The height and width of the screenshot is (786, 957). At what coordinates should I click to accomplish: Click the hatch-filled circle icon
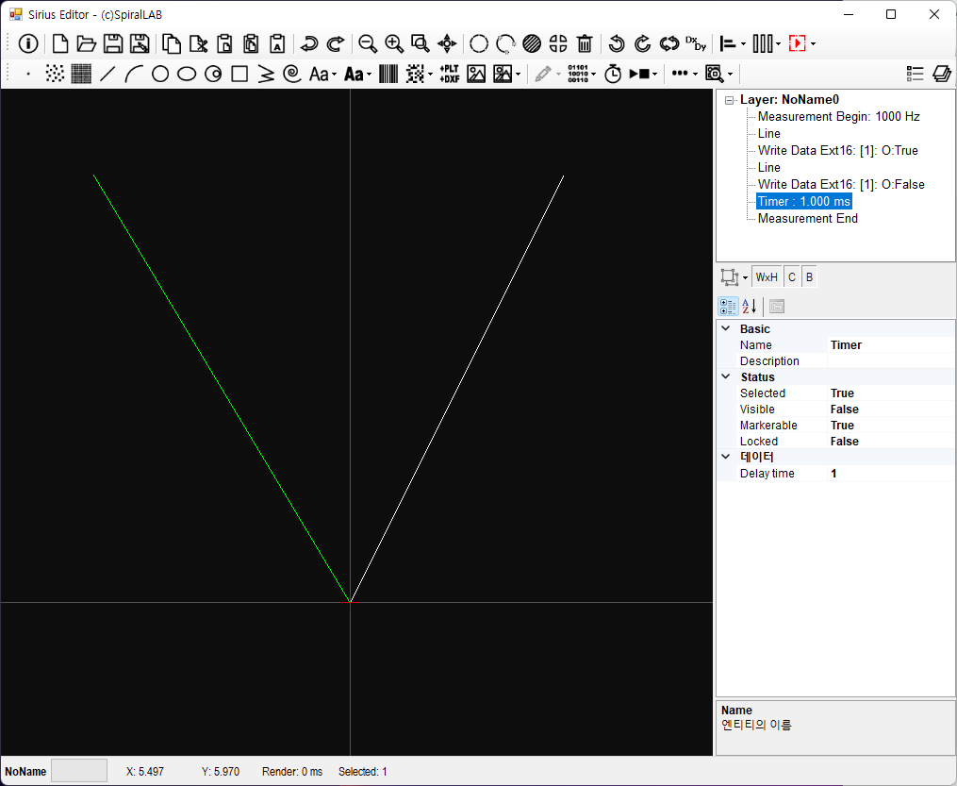click(532, 43)
